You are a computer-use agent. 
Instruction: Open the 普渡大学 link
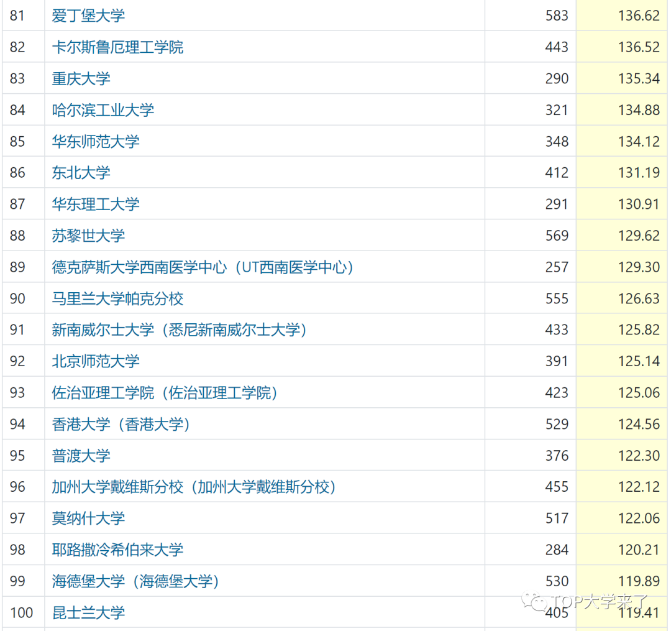tap(81, 455)
